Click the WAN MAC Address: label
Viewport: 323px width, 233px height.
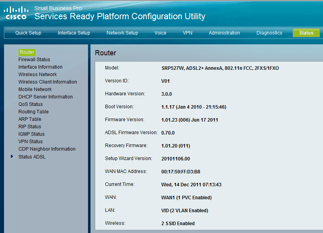126,171
